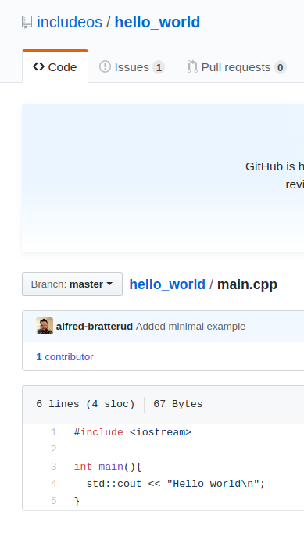Click the repository book icon

click(27, 22)
